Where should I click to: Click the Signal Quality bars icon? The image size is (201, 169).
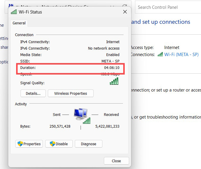pyautogui.click(x=114, y=81)
